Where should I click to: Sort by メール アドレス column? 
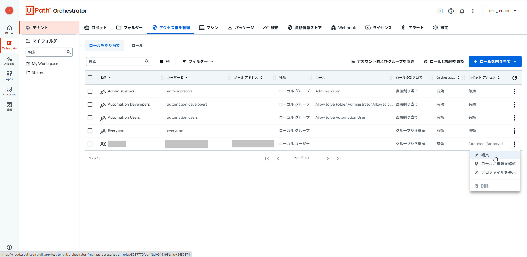click(248, 78)
